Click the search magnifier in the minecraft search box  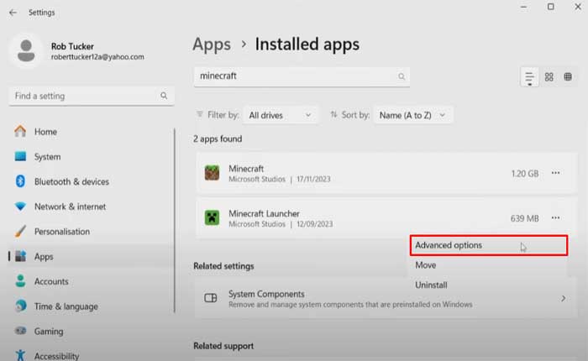pos(402,76)
